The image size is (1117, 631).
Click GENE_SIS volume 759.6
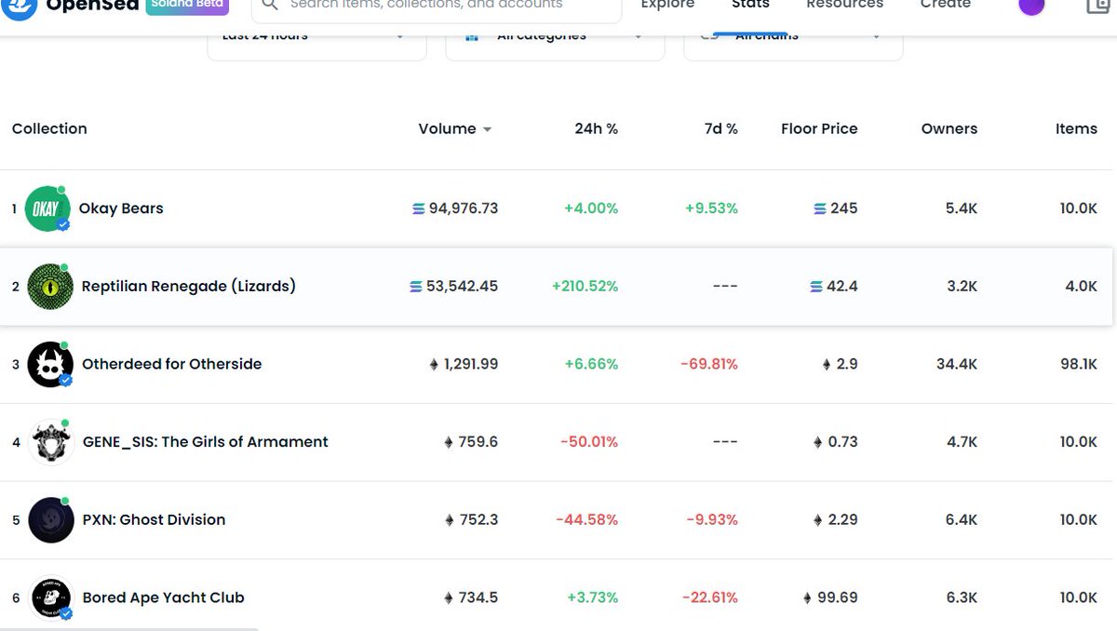tap(471, 442)
